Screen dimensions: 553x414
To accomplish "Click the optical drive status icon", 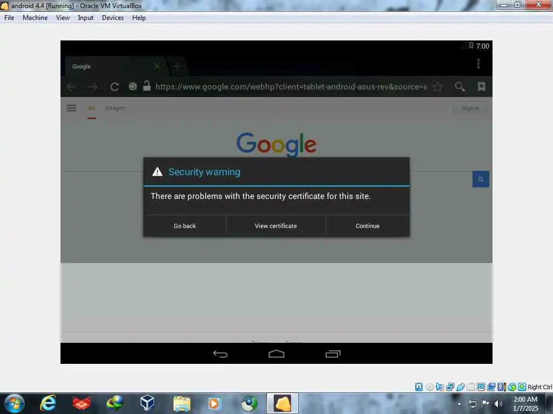I will click(x=429, y=387).
